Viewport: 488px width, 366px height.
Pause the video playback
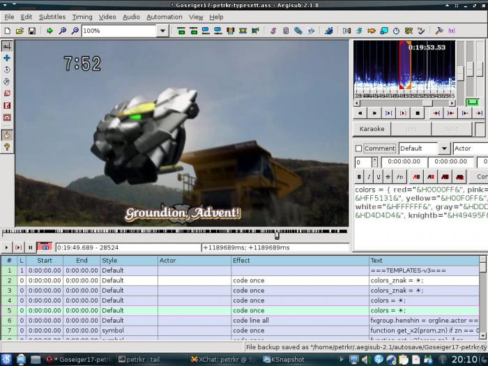point(30,247)
